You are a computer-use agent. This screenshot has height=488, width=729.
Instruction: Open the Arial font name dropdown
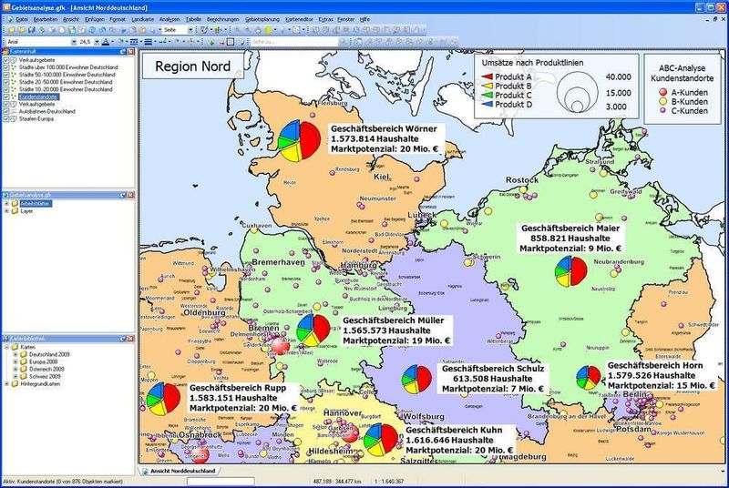[x=74, y=42]
